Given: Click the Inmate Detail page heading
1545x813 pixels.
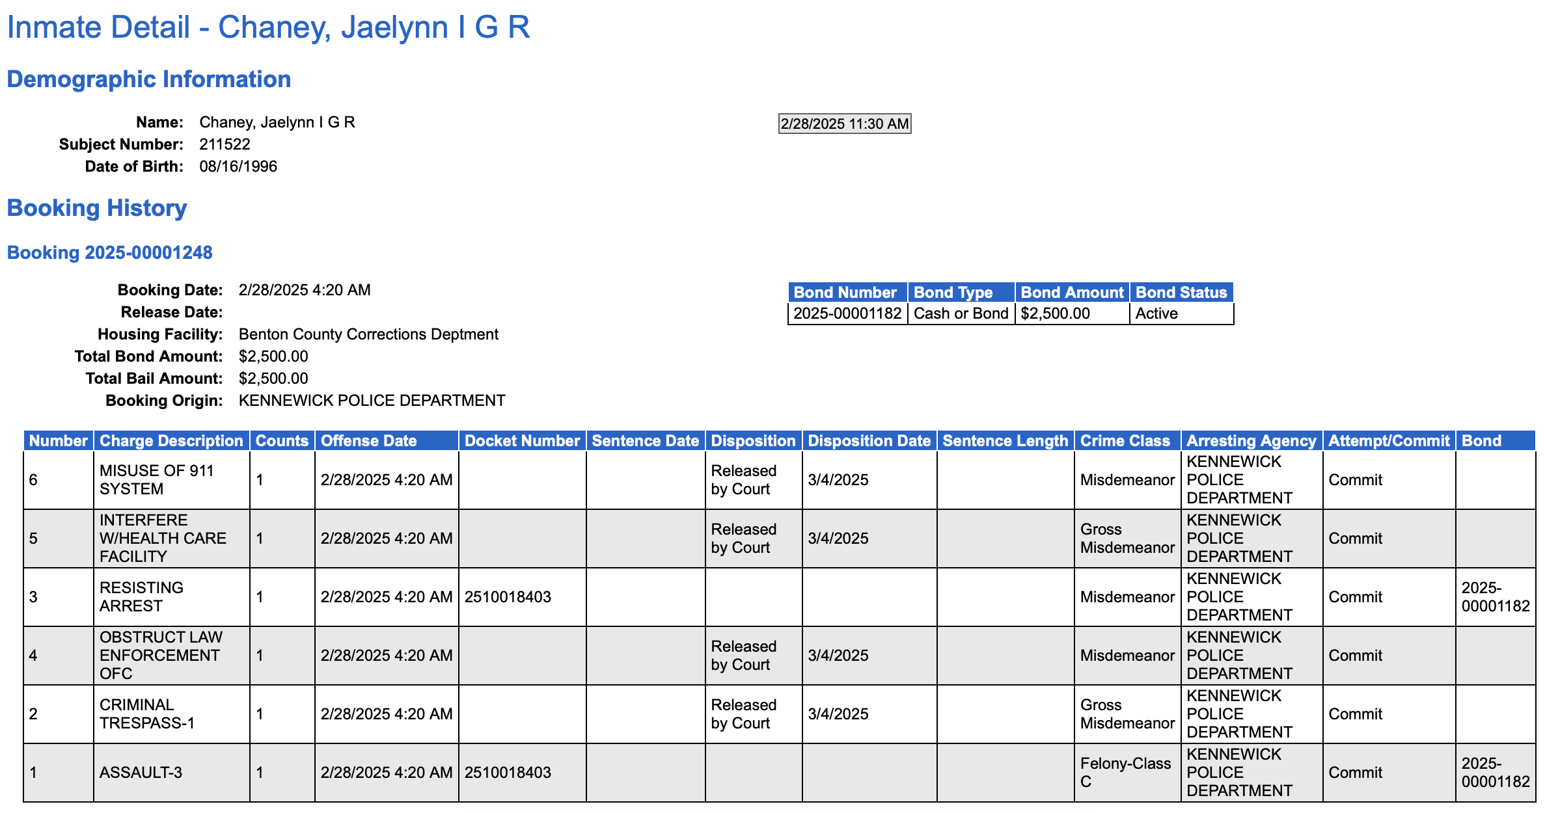Looking at the screenshot, I should click(x=268, y=27).
